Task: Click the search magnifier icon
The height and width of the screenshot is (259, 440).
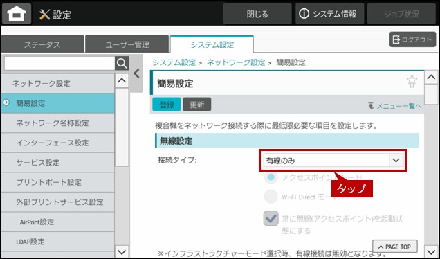Action: (x=122, y=63)
